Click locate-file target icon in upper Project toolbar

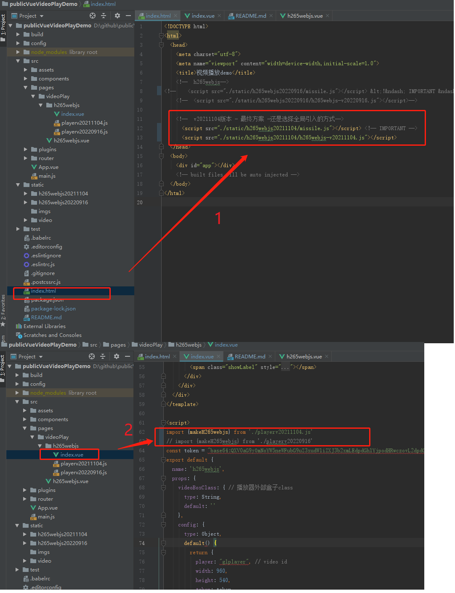click(x=93, y=16)
